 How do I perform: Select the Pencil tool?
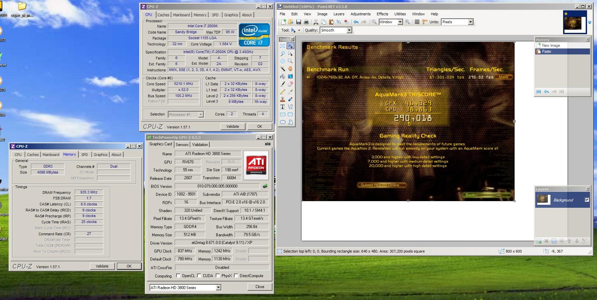(x=283, y=92)
